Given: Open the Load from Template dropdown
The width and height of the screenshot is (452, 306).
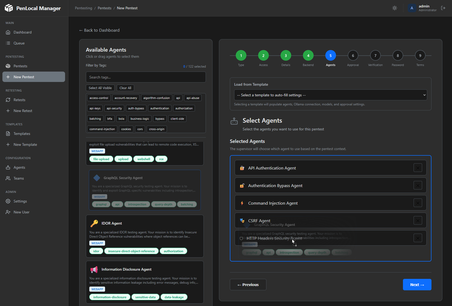Looking at the screenshot, I should (x=330, y=95).
